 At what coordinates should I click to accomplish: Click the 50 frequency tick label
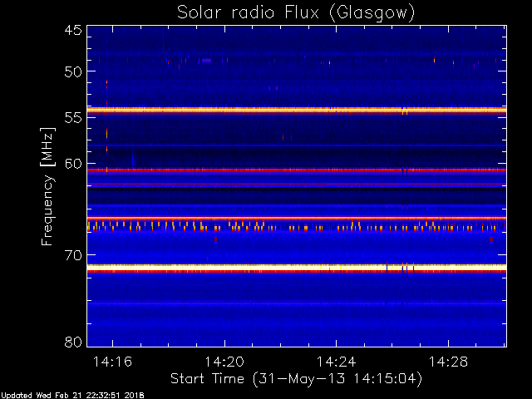(x=73, y=71)
